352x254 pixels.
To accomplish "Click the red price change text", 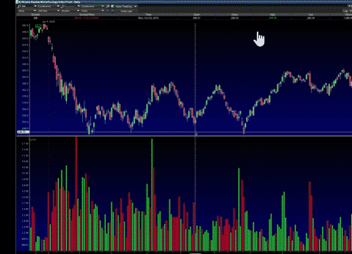I will point(86,18).
